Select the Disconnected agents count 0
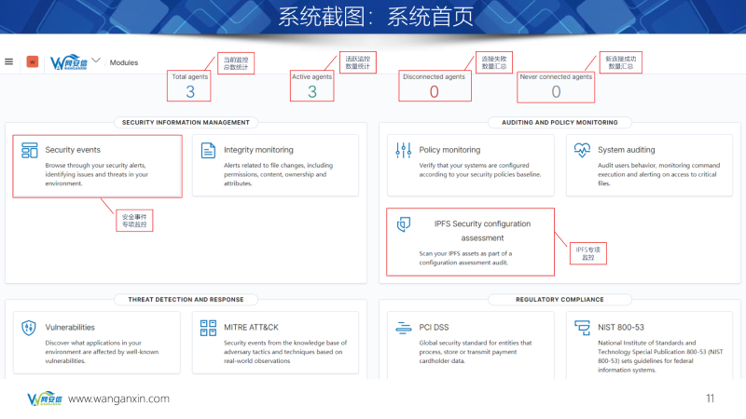 pyautogui.click(x=434, y=91)
